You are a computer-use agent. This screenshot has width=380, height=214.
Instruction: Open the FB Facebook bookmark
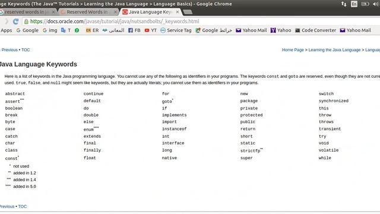(134, 30)
